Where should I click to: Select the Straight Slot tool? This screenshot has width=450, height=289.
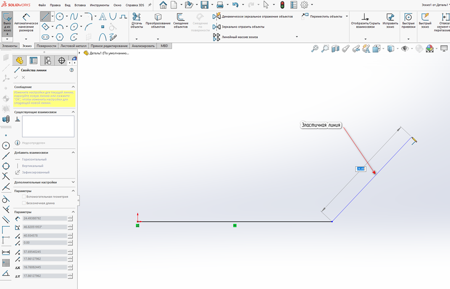point(45,37)
